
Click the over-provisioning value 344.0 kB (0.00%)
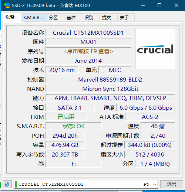[x=149, y=145]
